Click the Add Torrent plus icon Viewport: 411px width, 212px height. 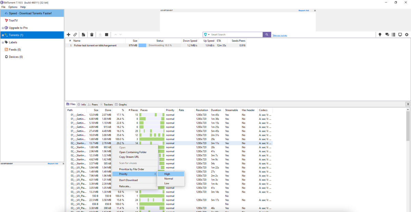[68, 34]
